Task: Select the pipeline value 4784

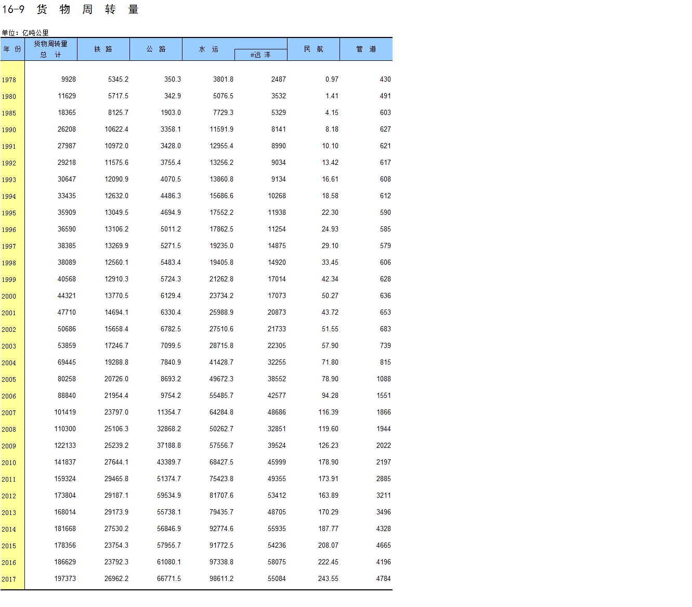Action: [383, 579]
